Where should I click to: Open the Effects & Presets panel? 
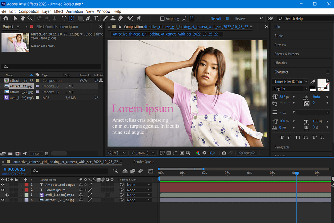pos(286,54)
